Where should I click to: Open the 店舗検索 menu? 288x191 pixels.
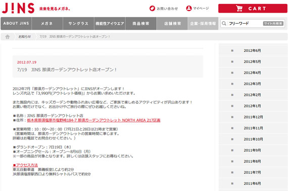coord(172,24)
